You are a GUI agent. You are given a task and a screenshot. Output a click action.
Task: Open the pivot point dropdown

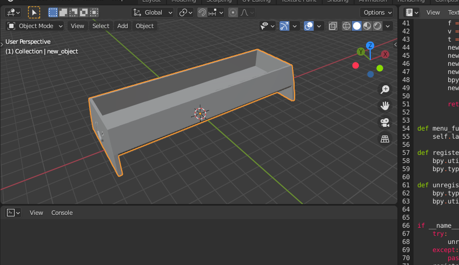185,12
